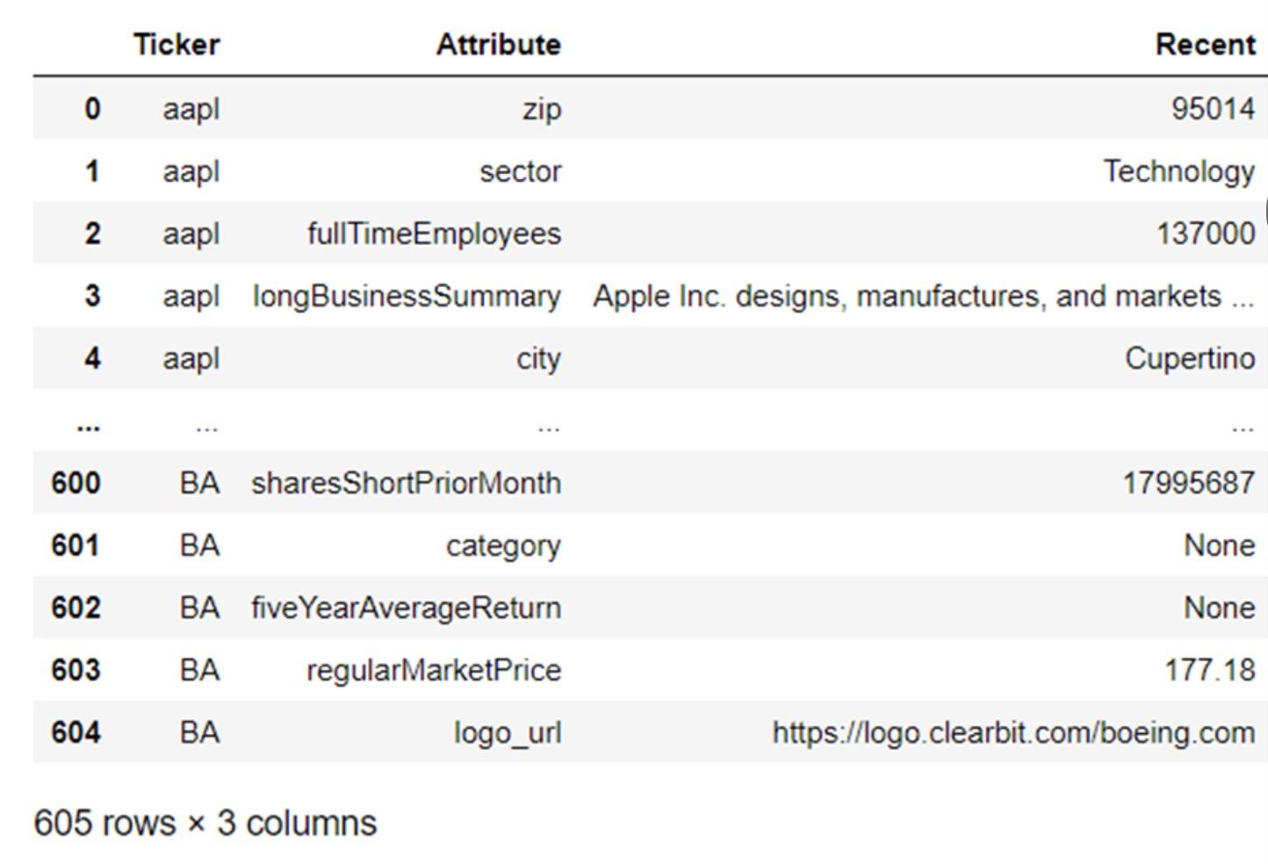This screenshot has height=864, width=1268.
Task: Select the zip attribute cell
Action: pos(542,110)
